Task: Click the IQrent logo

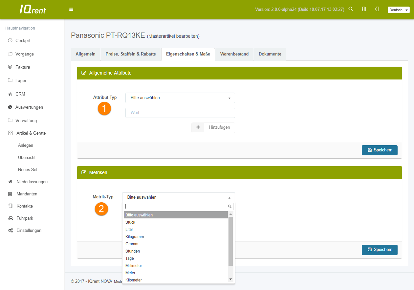Action: (x=33, y=10)
